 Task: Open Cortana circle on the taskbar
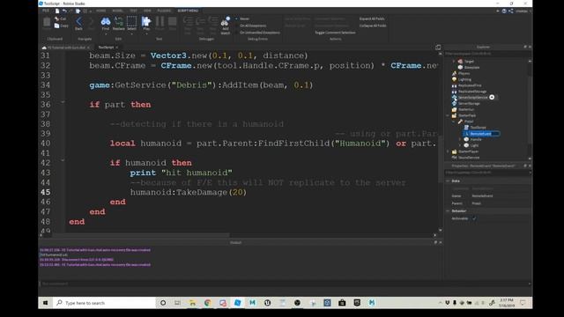[163, 303]
